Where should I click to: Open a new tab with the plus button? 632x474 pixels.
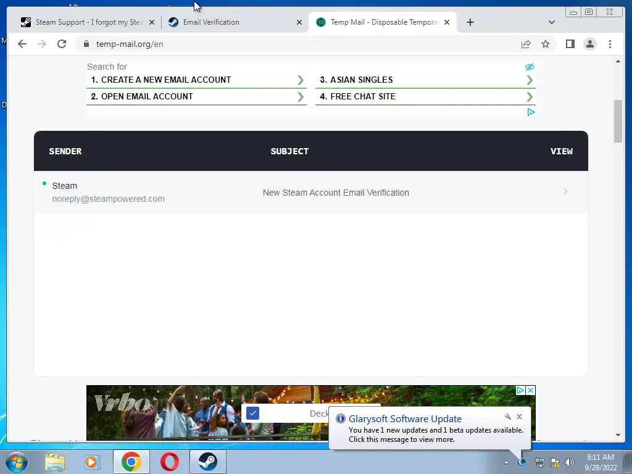click(x=470, y=22)
